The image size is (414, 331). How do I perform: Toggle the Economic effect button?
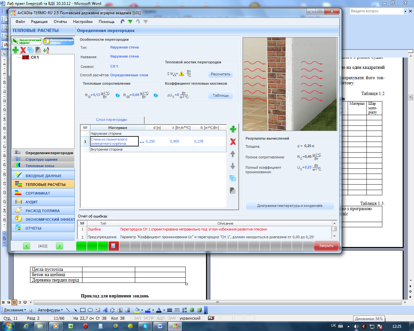tap(59, 41)
